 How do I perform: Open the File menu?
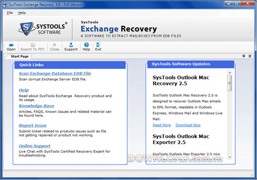pos(10,13)
